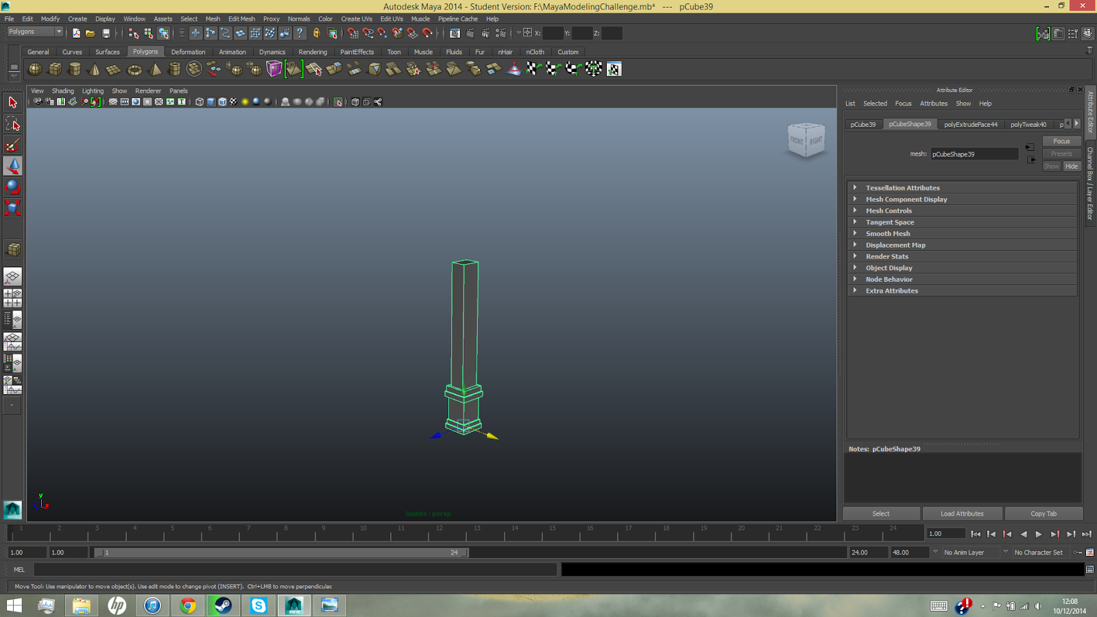Activate the Rotate tool in the toolbox

click(12, 186)
